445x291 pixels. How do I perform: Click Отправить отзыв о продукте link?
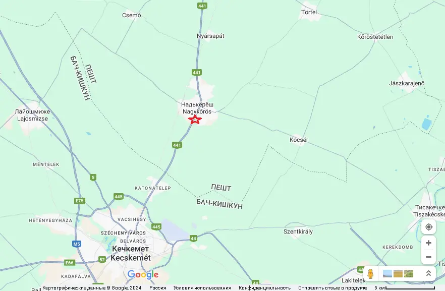click(x=332, y=288)
